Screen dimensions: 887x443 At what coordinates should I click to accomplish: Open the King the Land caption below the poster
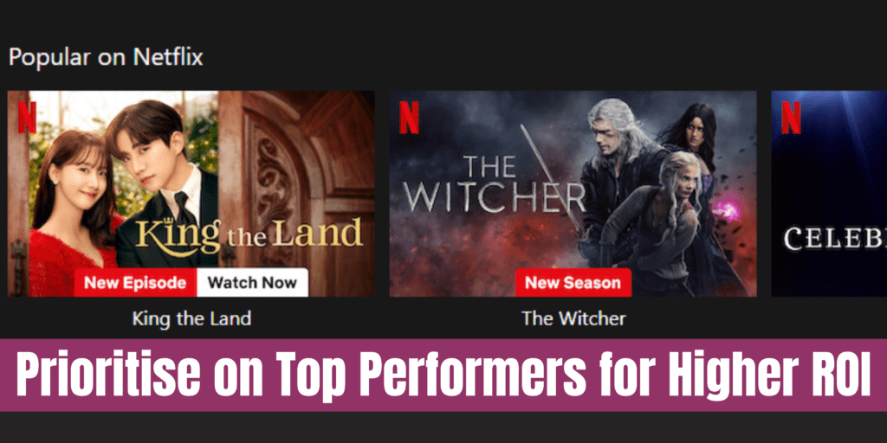tap(191, 318)
